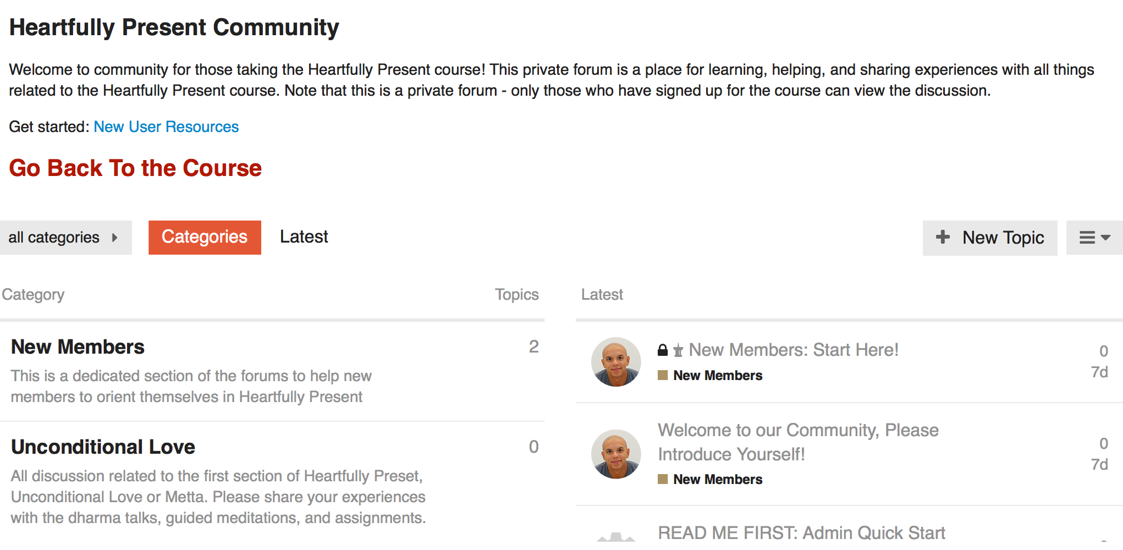Click the plus icon on New Topic

pyautogui.click(x=943, y=237)
